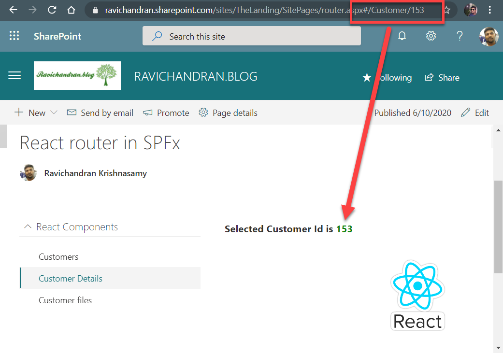503x353 pixels.
Task: Select Customers in the left navigation
Action: tap(58, 257)
